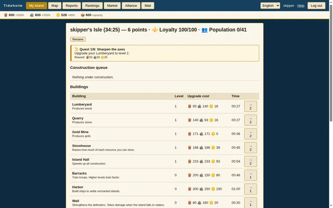Viewport: 333px width, 208px height.
Task: Click the stone resource icon in top bar
Action: 32,15
